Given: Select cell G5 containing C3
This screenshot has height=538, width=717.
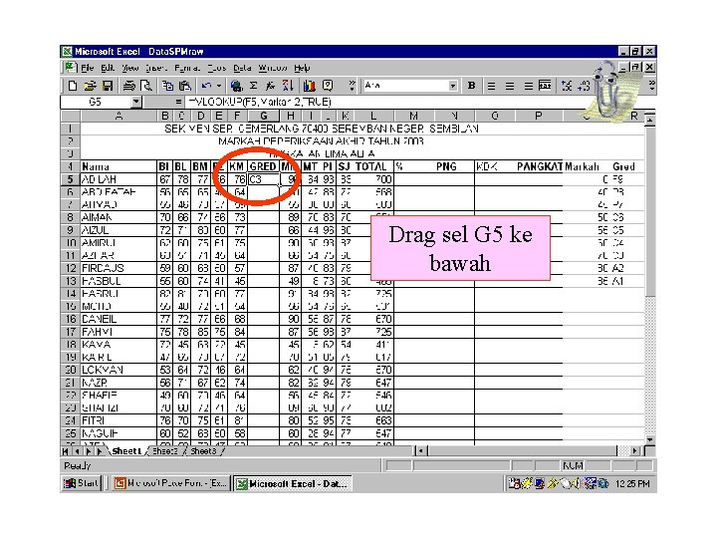Looking at the screenshot, I should click(x=263, y=179).
